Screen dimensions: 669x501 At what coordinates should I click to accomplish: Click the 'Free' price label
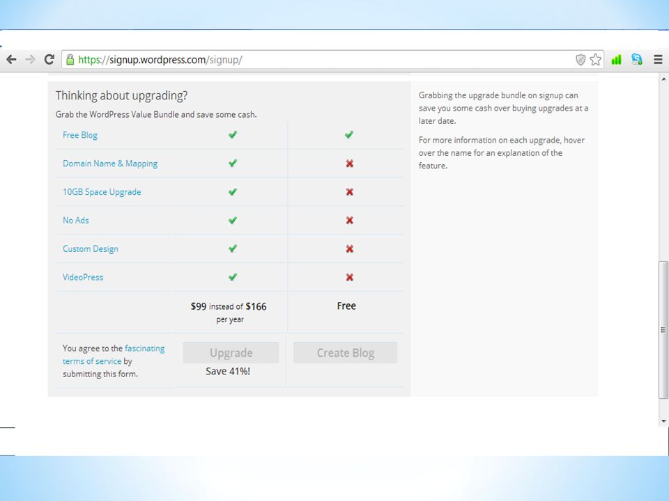coord(346,306)
